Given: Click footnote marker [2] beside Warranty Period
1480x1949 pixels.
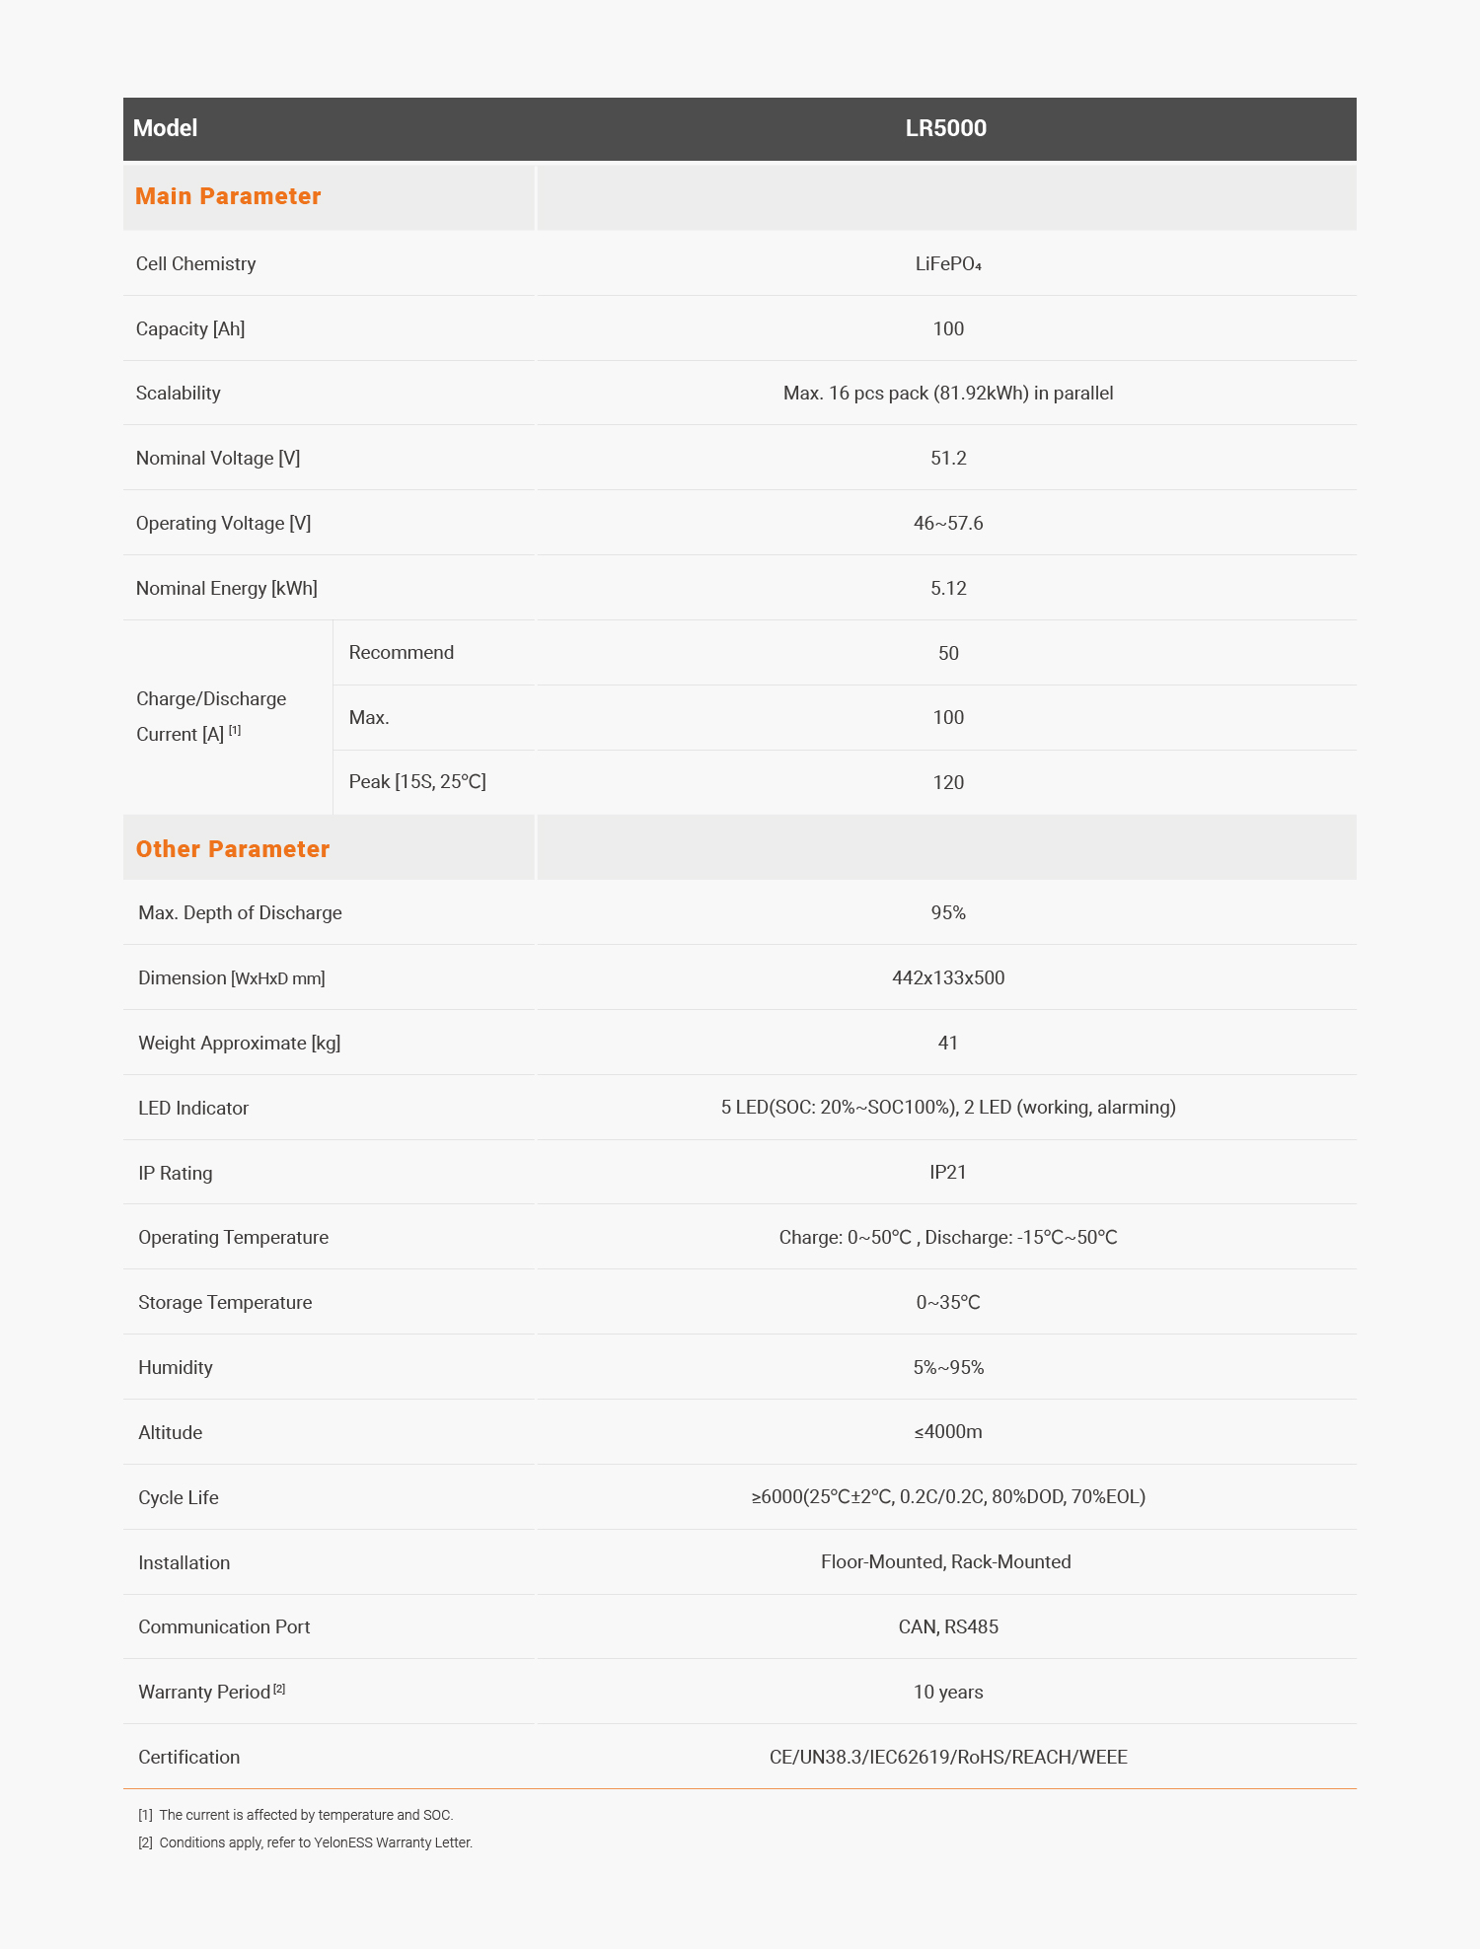Looking at the screenshot, I should pyautogui.click(x=279, y=1690).
